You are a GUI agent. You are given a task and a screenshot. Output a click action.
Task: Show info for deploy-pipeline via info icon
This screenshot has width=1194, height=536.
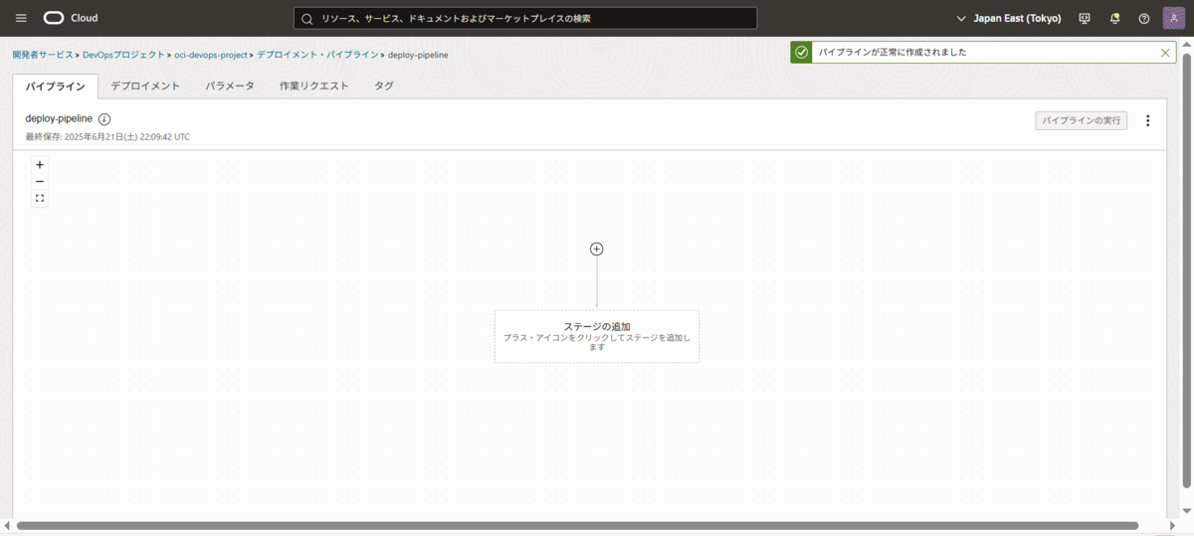[x=104, y=119]
